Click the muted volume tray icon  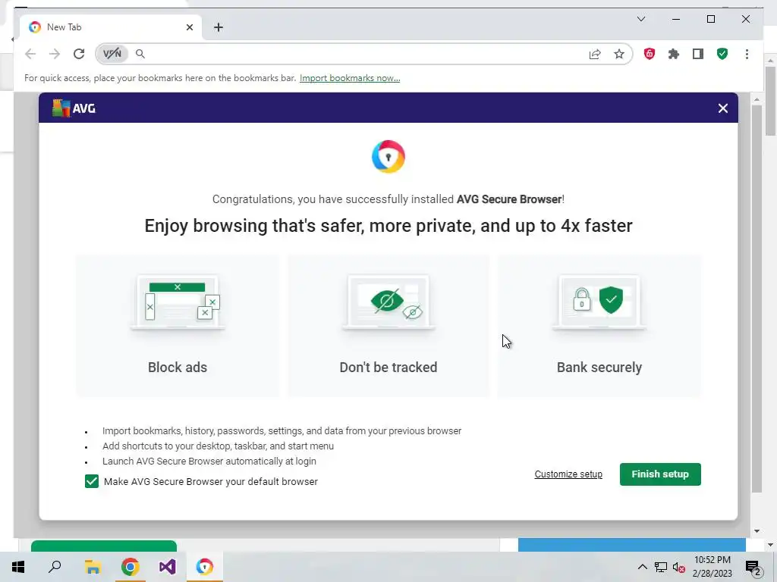679,568
